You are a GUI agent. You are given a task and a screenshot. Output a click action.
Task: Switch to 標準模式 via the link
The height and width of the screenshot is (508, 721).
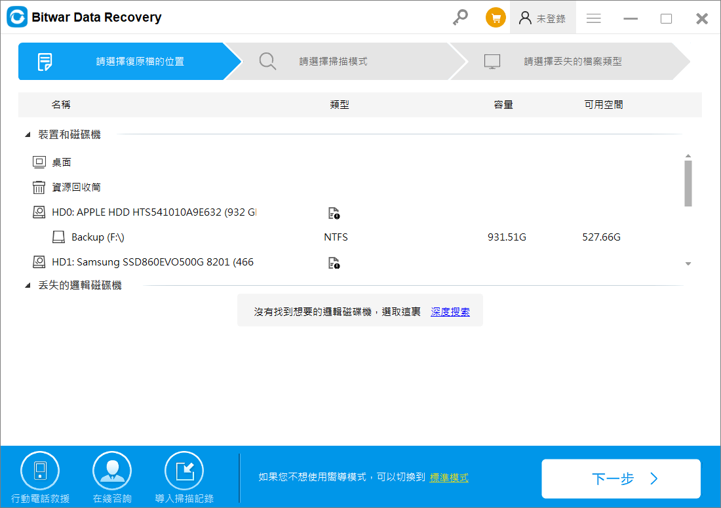tap(449, 478)
